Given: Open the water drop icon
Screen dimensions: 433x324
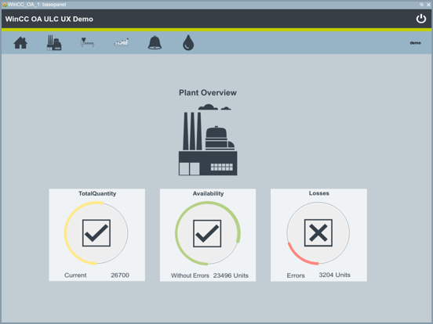Looking at the screenshot, I should (x=188, y=43).
